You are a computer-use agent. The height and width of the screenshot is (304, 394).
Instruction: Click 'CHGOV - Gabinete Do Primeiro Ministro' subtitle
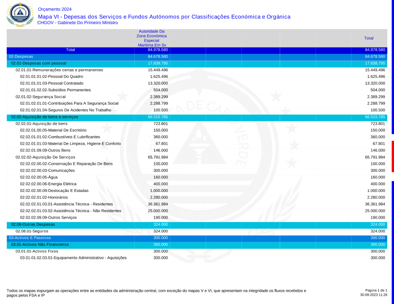tap(77, 23)
